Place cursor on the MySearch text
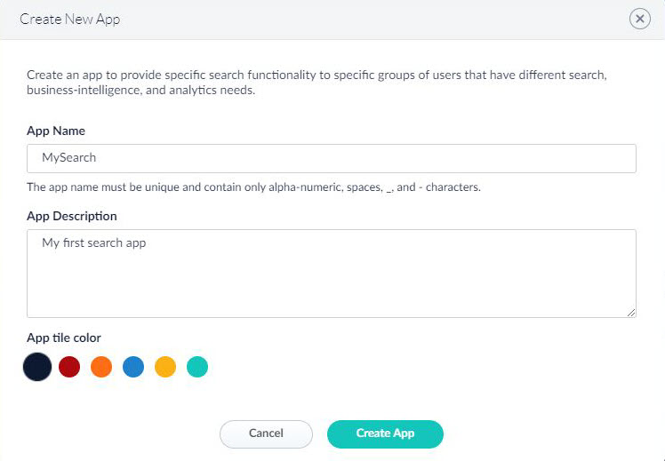 pos(68,157)
